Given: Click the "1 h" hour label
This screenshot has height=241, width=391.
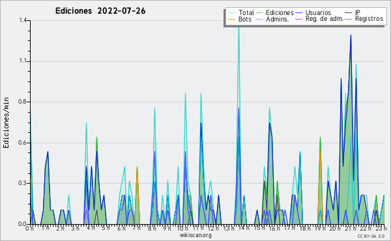Looking at the screenshot, I should coord(46,228).
